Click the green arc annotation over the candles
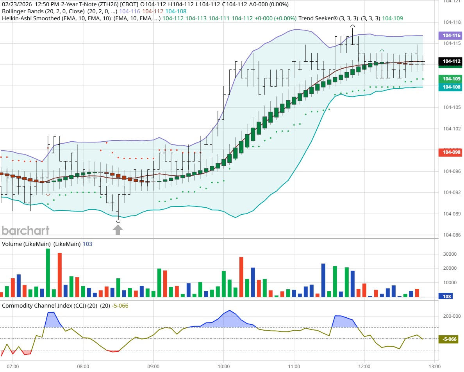 (x=381, y=51)
